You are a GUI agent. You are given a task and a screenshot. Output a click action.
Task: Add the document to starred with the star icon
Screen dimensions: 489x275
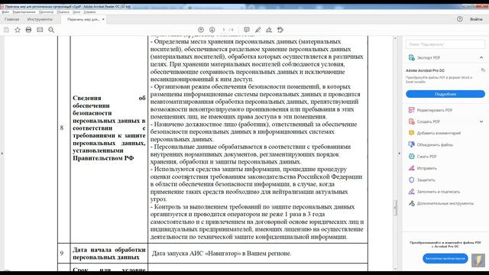tap(18, 30)
